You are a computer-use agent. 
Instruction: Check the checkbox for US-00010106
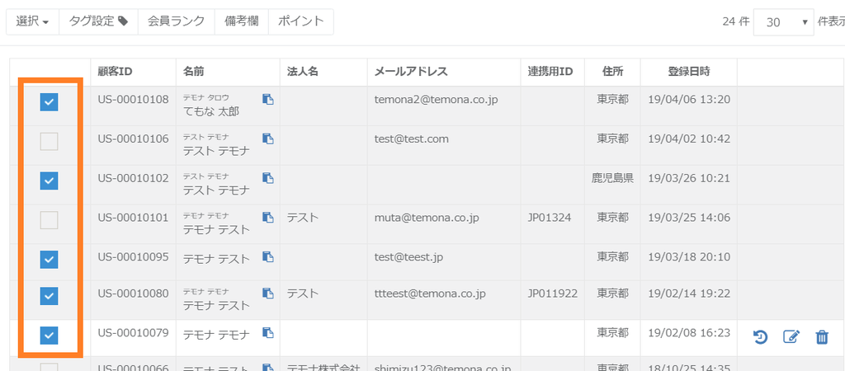tap(50, 141)
